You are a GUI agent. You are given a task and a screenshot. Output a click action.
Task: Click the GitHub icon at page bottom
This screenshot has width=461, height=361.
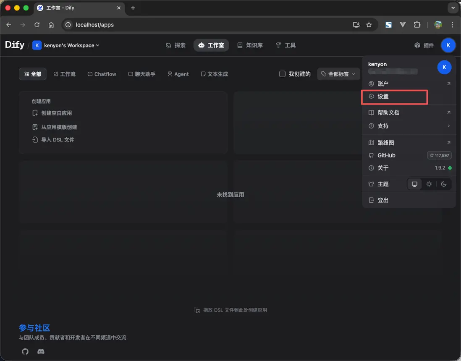coord(25,352)
